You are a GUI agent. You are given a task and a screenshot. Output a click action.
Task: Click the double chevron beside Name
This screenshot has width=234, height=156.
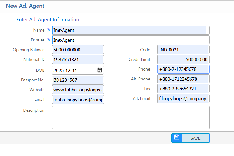[48, 30]
